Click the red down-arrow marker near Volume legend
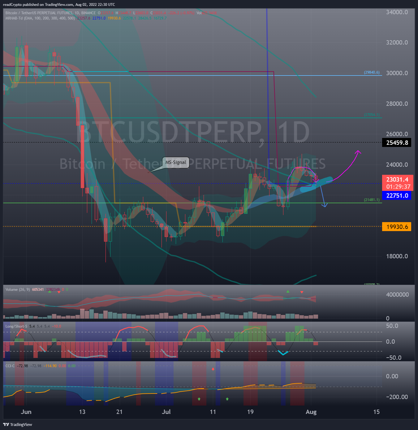418x430 pixels. (x=59, y=292)
